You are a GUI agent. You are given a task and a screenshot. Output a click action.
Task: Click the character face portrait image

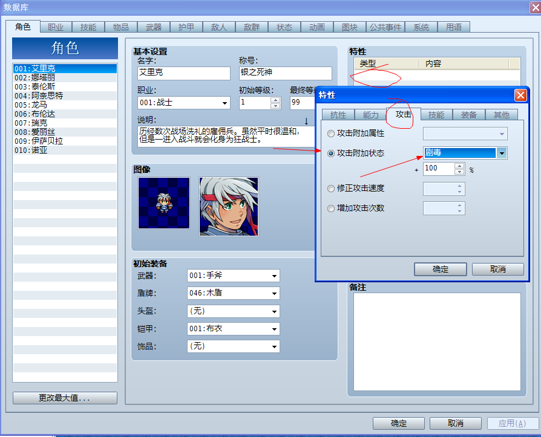(229, 207)
